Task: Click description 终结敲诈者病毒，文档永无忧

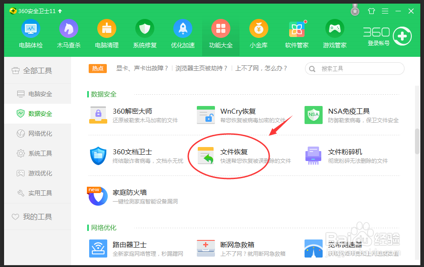Action: point(148,161)
